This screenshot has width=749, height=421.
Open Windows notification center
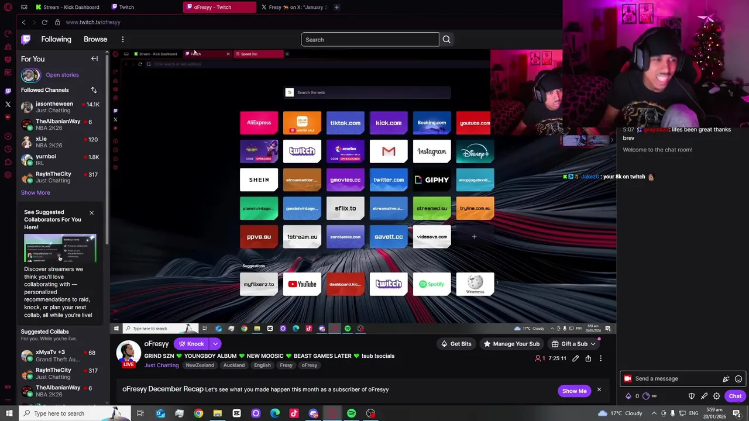tap(737, 413)
